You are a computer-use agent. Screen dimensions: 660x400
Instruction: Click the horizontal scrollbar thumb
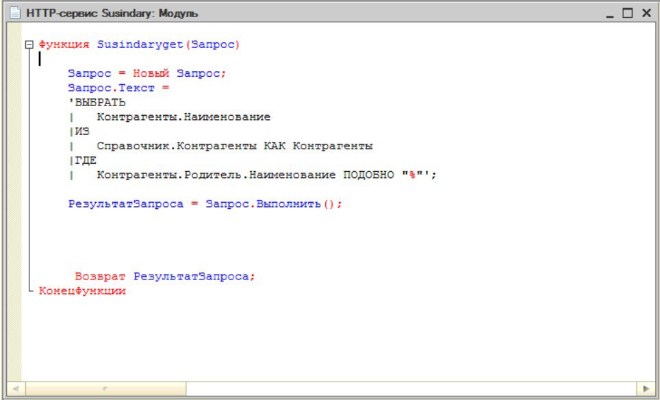coord(105,388)
